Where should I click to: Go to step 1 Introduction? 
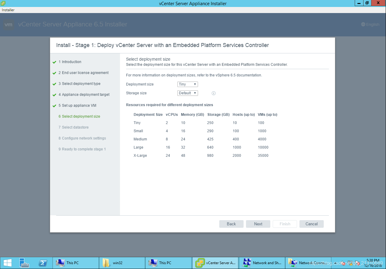(70, 62)
